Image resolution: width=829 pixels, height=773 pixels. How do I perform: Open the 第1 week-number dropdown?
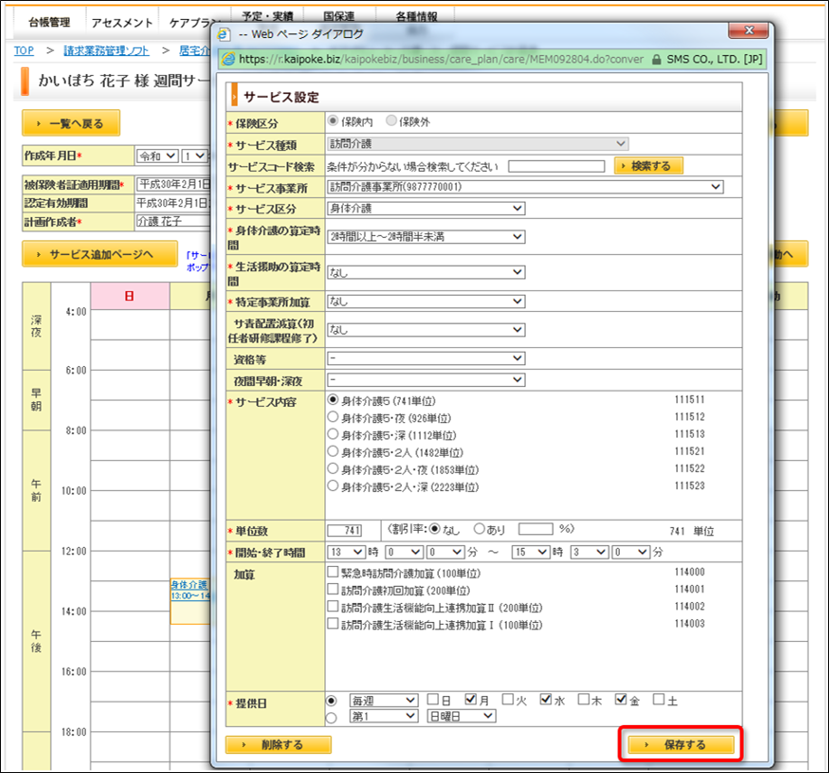[x=384, y=716]
